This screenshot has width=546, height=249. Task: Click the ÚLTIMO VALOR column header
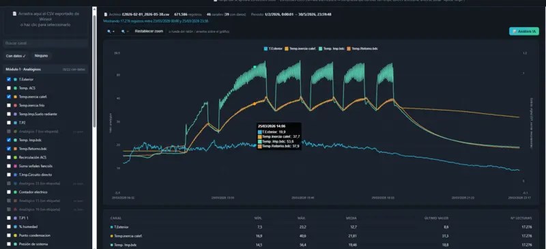tap(435, 218)
